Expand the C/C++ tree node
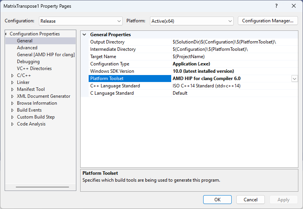Screen dimensions: 303x209 click(13, 75)
